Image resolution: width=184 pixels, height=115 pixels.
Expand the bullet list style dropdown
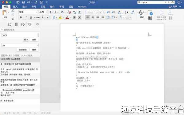click(90, 12)
